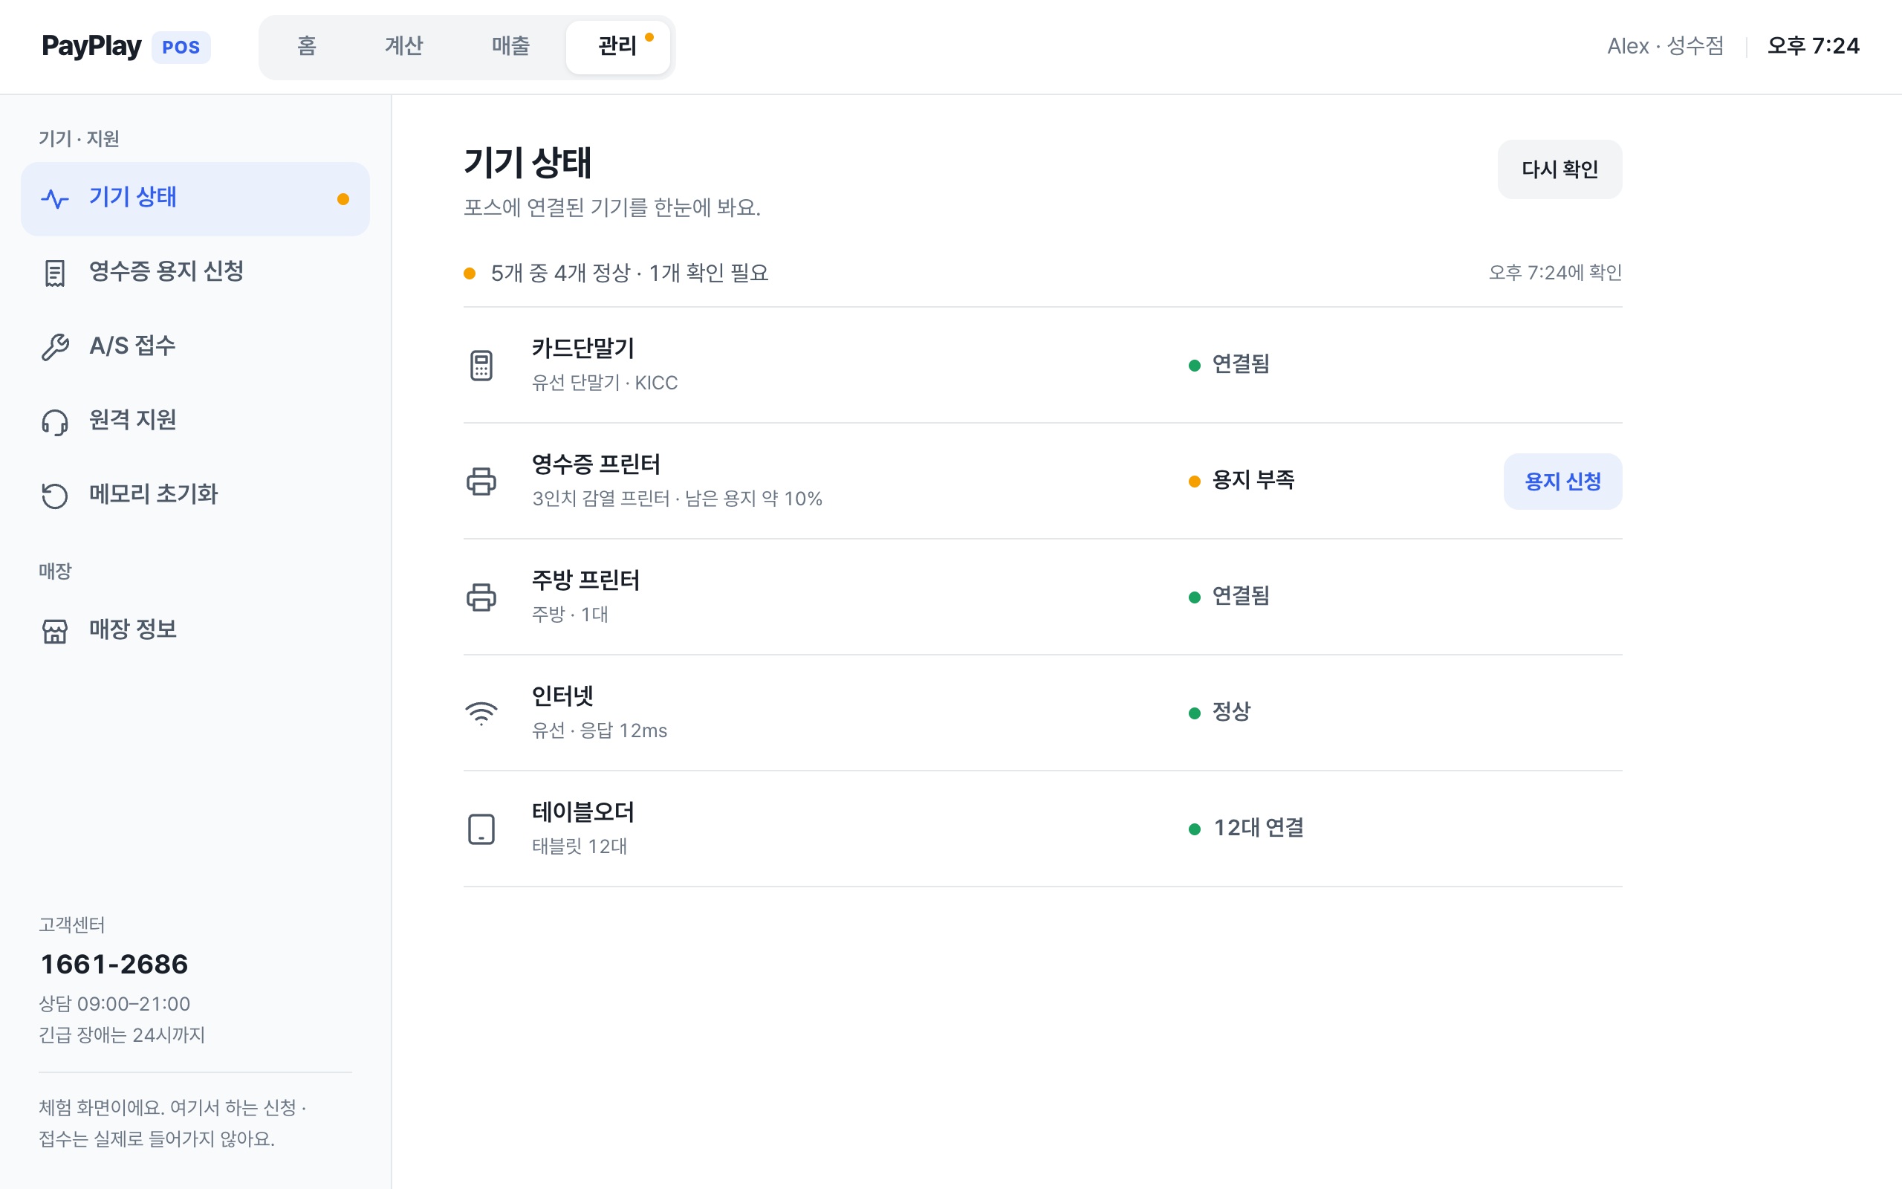Click the card terminal icon in 카드단말기 row

point(481,366)
